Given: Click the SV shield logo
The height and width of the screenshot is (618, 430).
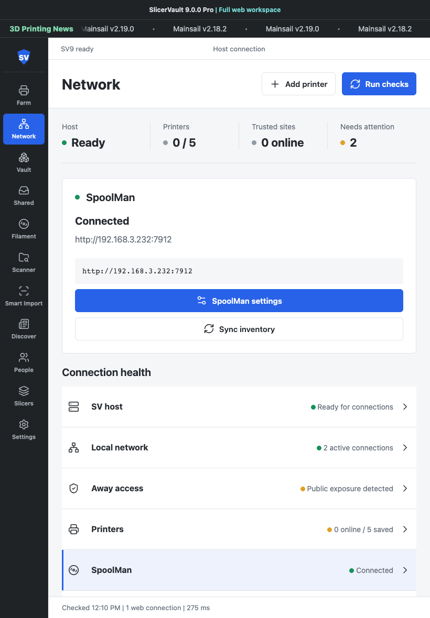Looking at the screenshot, I should coord(24,57).
